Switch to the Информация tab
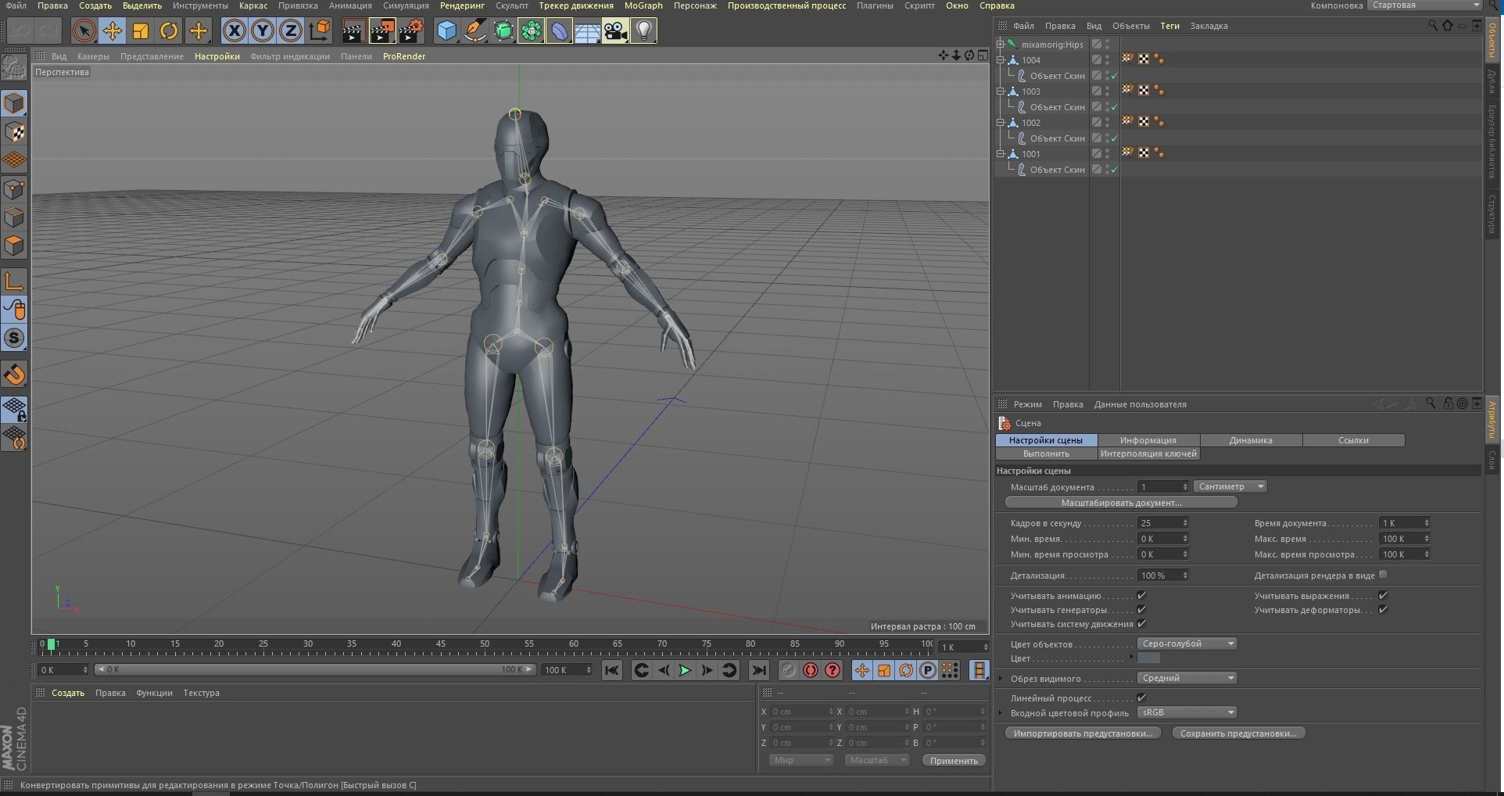 coord(1148,440)
